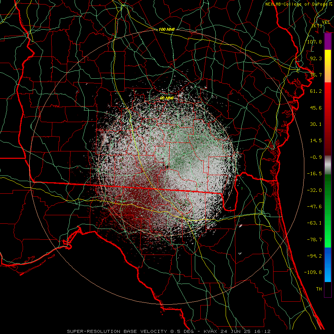Click the 30.1 legend value

(x=316, y=124)
